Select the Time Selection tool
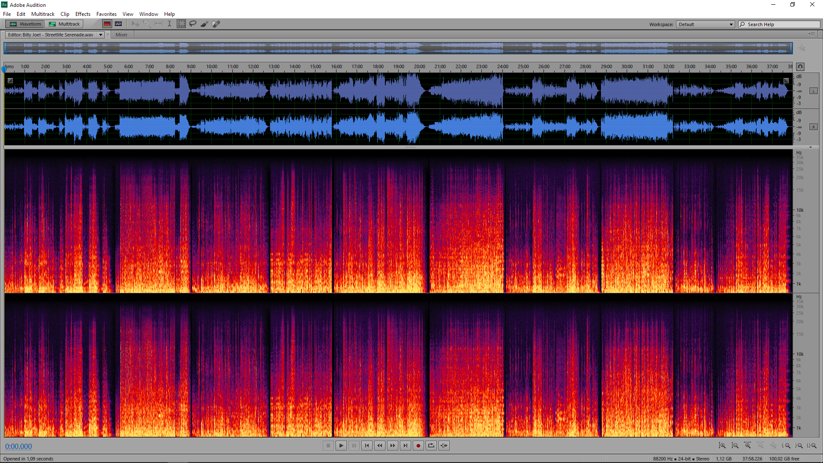The height and width of the screenshot is (463, 823). point(170,24)
